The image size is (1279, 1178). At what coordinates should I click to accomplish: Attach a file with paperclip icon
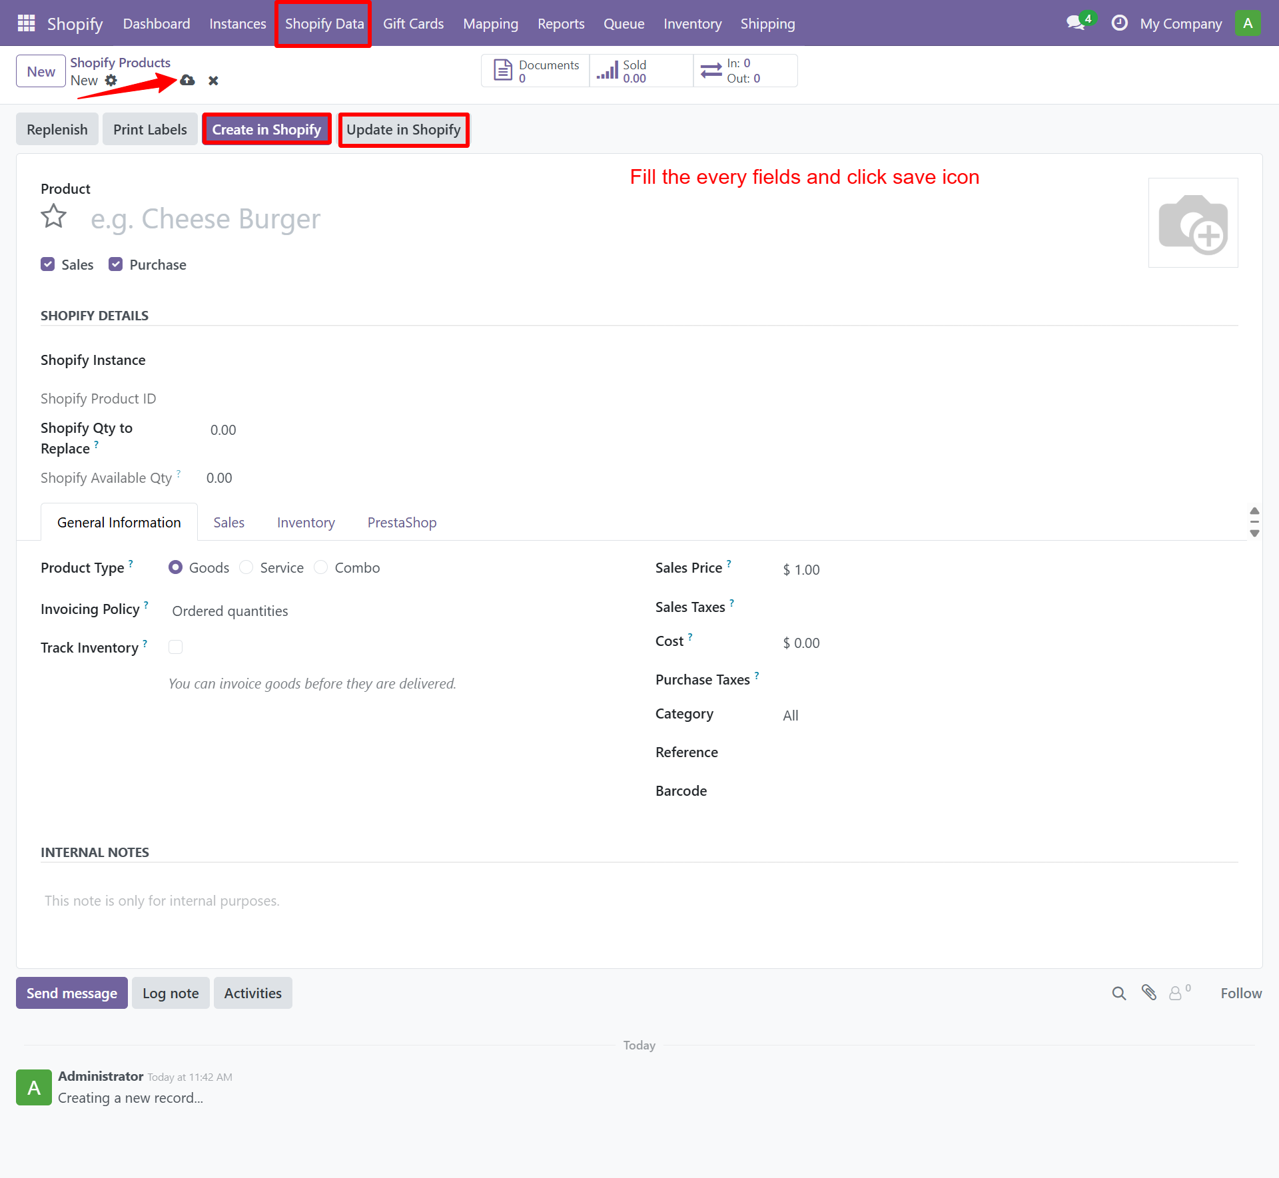1149,993
